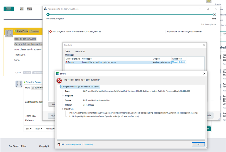Click the Origine column header
Image resolution: width=226 pixels, height=152 pixels.
pyautogui.click(x=162, y=59)
